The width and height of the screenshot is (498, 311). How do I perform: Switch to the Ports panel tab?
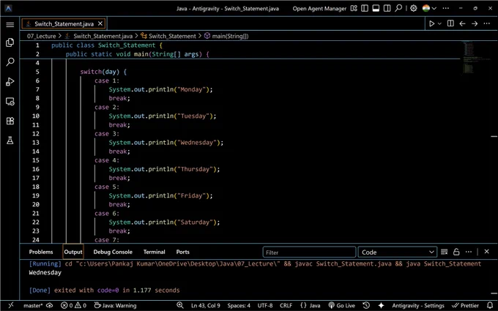click(x=182, y=252)
